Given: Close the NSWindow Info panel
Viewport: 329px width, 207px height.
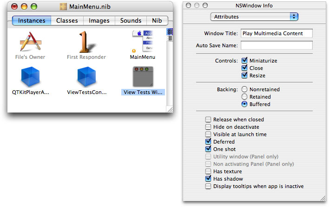Looking at the screenshot, I should click(x=188, y=6).
